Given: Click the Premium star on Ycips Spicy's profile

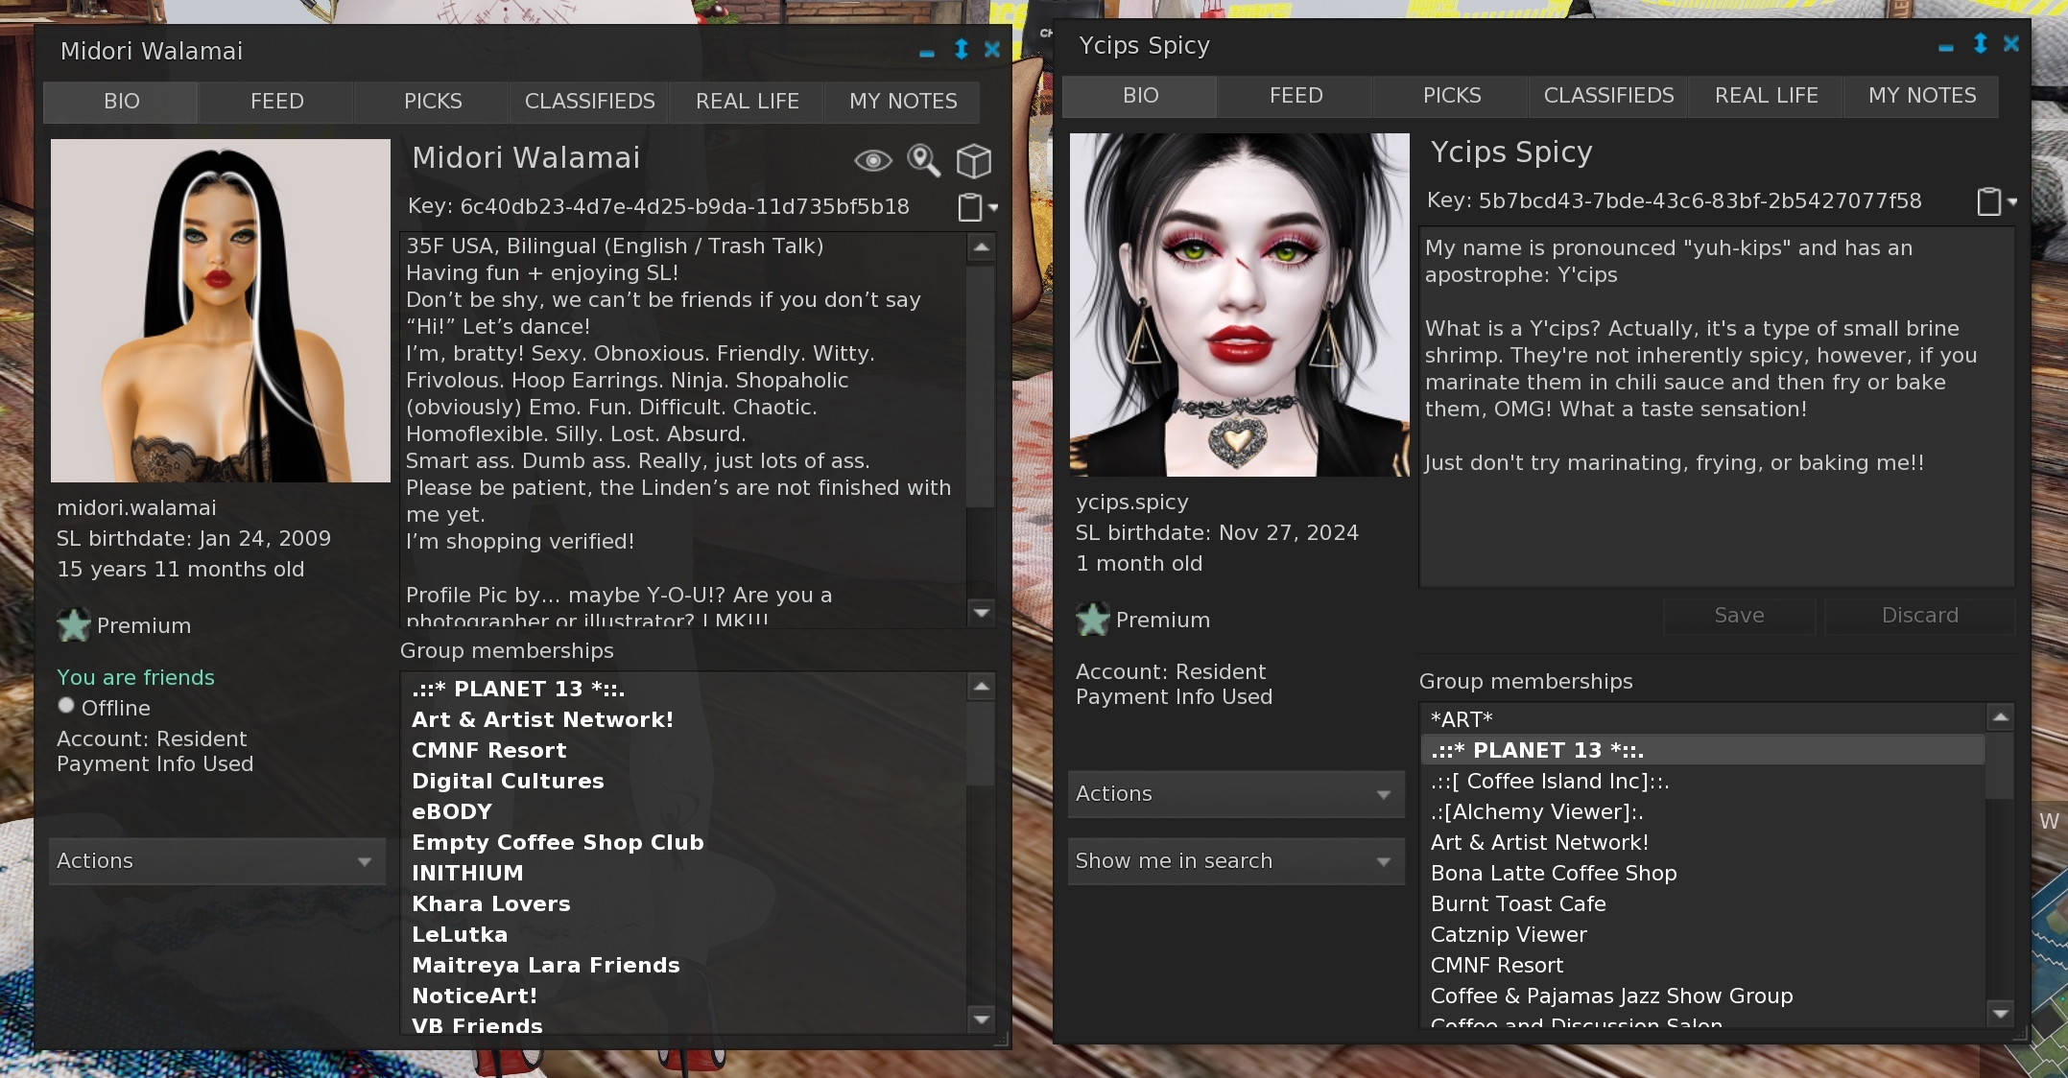Looking at the screenshot, I should (1093, 620).
